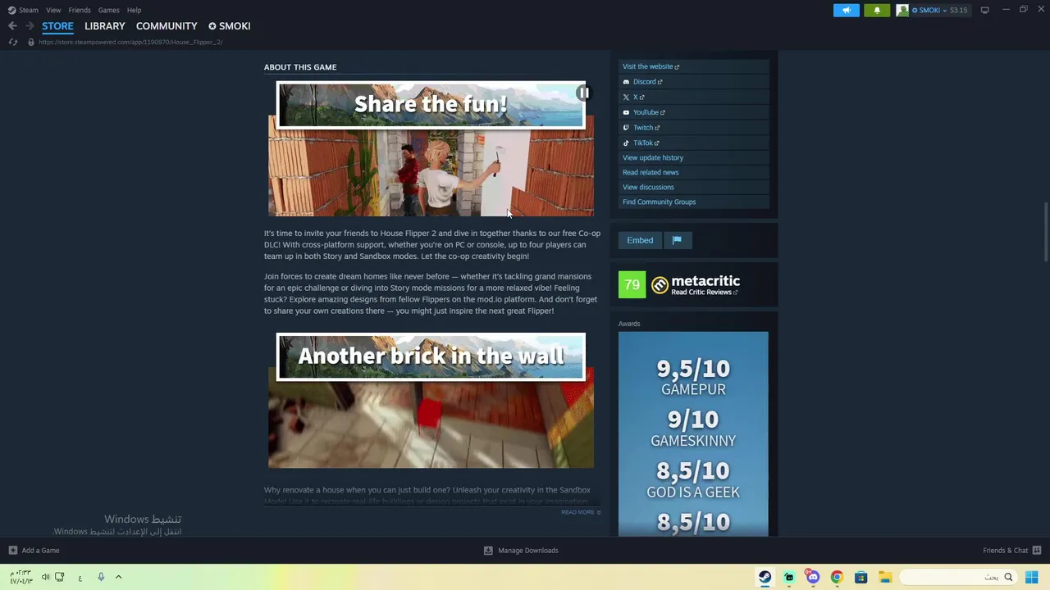
Task: Open the volume control in system tray
Action: (45, 577)
